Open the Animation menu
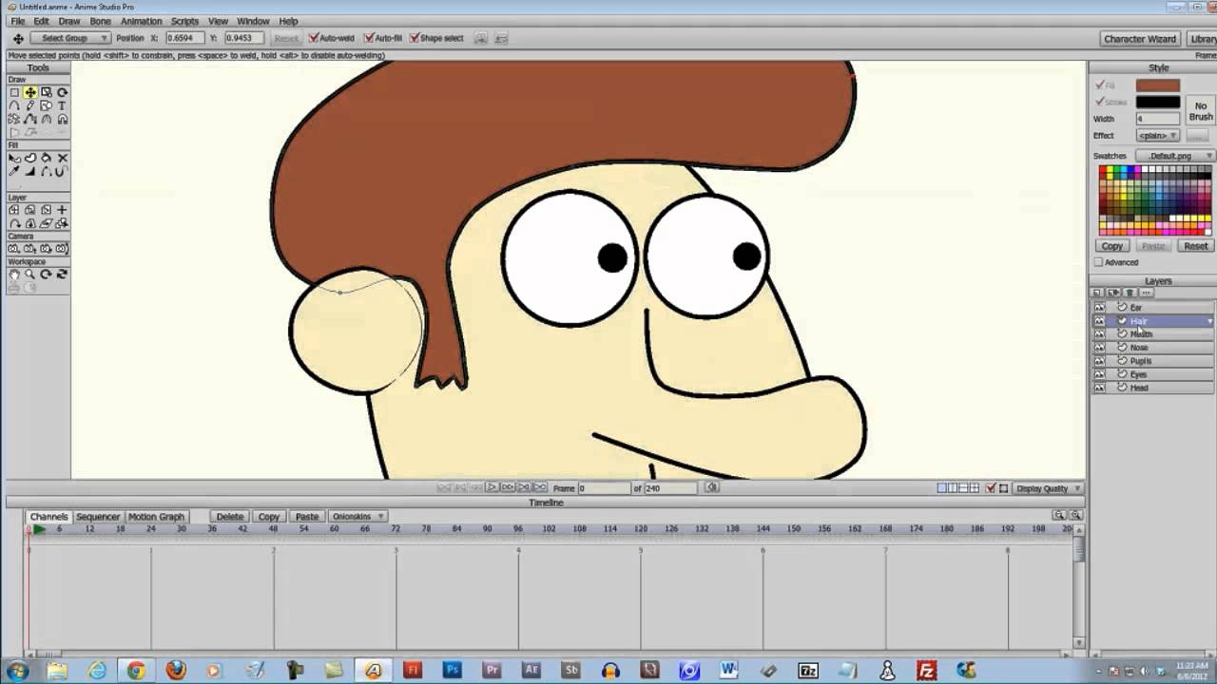1217x684 pixels. (x=141, y=21)
